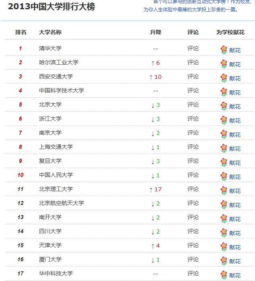This screenshot has width=255, height=281.
Task: Select university name 北京大学
Action: click(x=50, y=105)
